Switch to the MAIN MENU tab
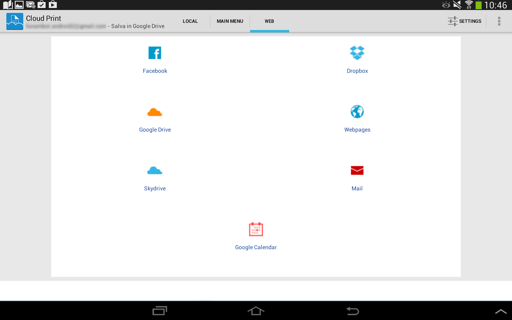Screen dimensions: 512x320 230,21
